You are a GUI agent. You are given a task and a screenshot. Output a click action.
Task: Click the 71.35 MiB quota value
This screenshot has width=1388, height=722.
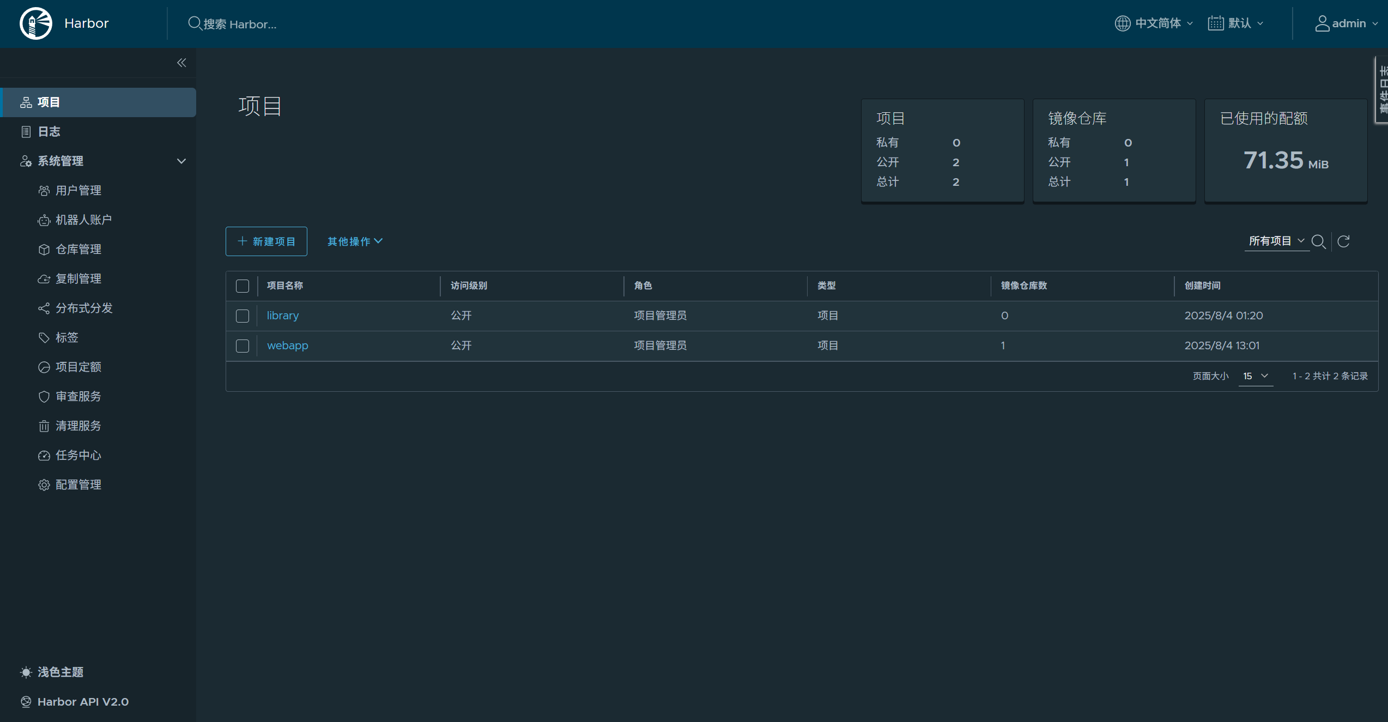[x=1286, y=161]
